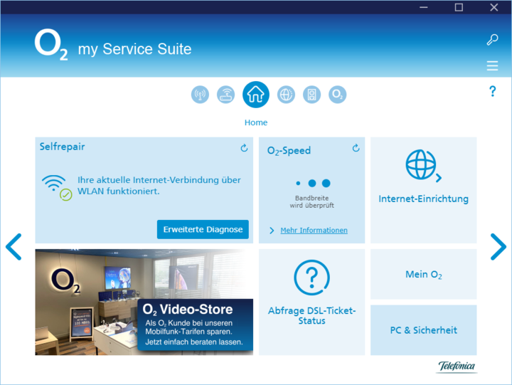Viewport: 512px width, 385px height.
Task: Open the speaker device icon in navigation
Action: tap(311, 95)
